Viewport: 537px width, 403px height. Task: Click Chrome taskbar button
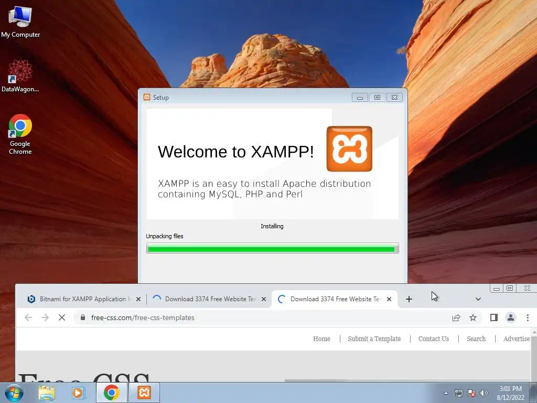[111, 393]
